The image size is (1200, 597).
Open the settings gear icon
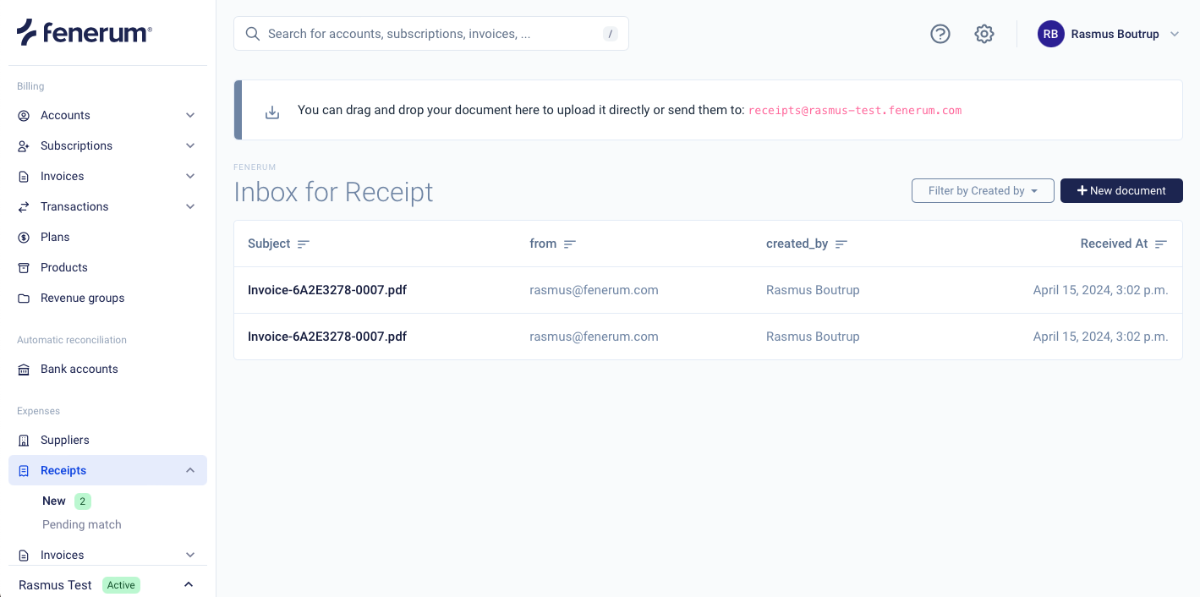pos(984,34)
